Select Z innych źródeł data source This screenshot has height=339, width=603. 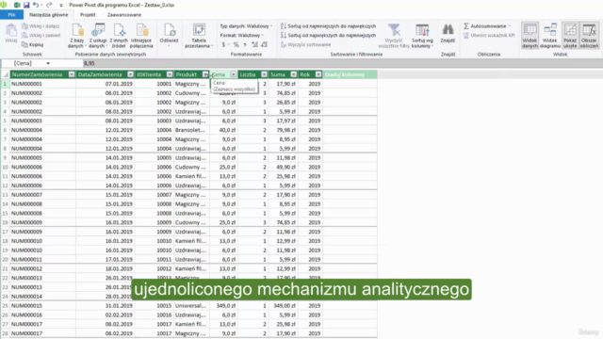tap(119, 36)
